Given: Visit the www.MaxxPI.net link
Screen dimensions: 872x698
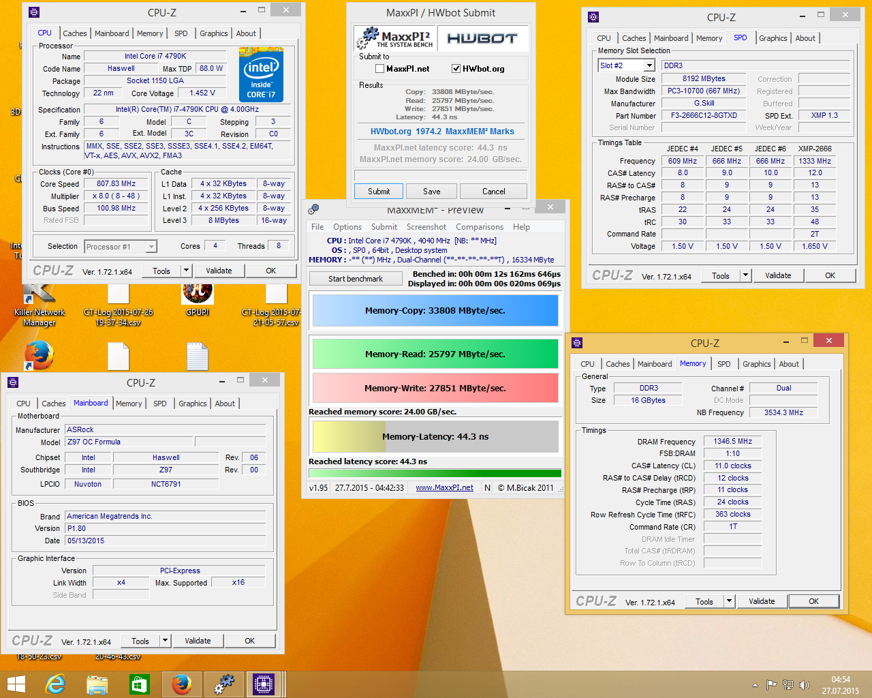Looking at the screenshot, I should (x=444, y=487).
